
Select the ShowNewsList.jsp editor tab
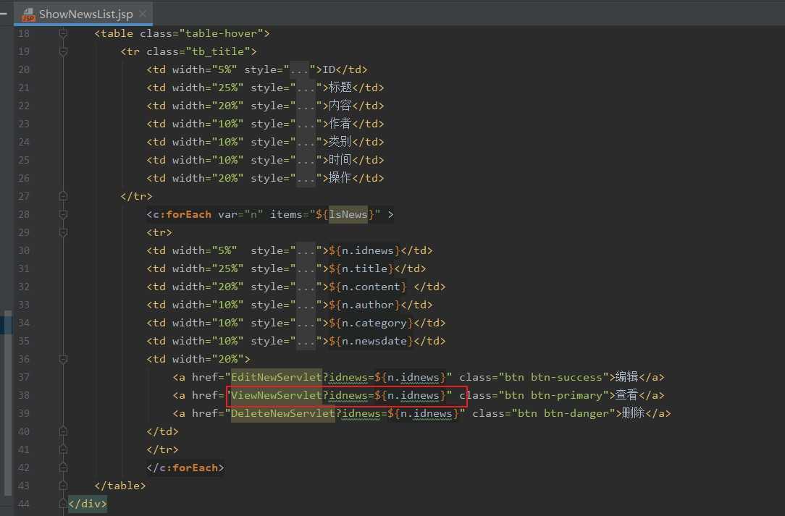coord(83,14)
